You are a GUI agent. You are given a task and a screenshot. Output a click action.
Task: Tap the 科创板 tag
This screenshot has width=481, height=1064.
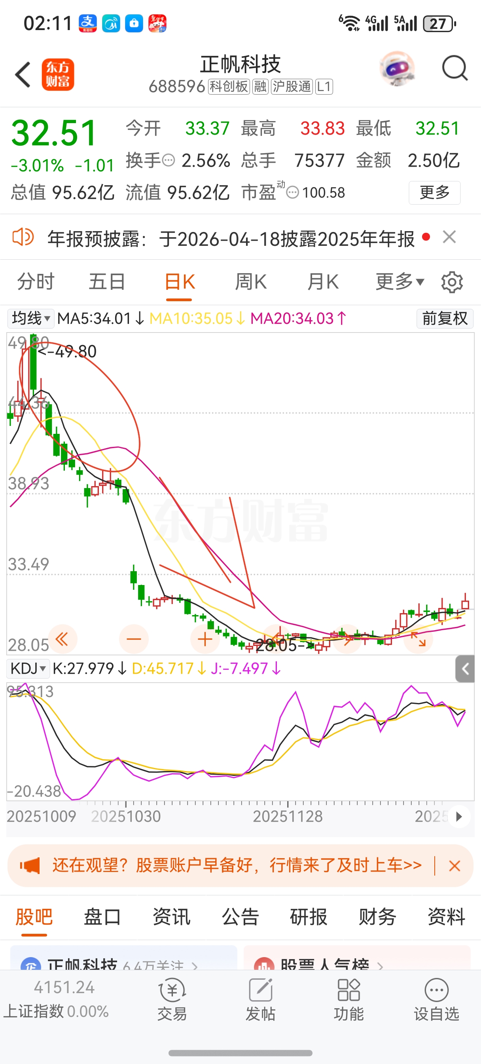229,87
